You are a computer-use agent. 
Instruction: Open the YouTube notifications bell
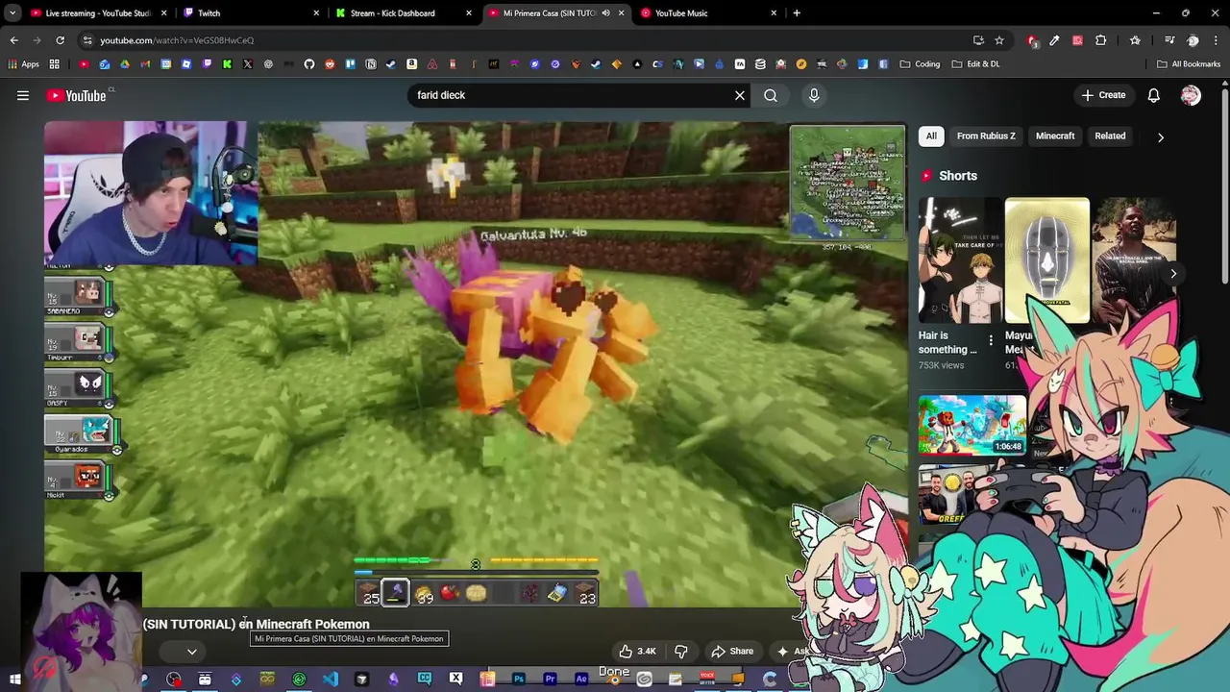coord(1153,95)
